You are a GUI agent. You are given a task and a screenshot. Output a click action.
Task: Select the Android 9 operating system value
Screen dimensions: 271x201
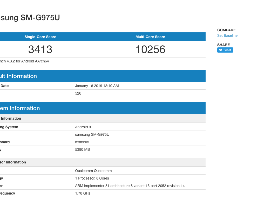83,127
